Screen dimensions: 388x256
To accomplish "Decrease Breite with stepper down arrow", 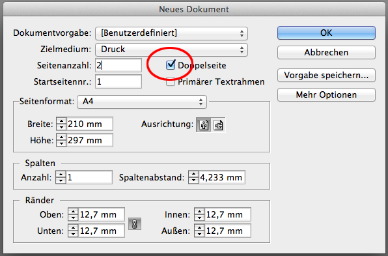I will (61, 127).
